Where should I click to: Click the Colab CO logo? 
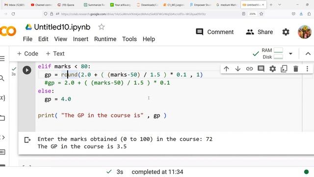pyautogui.click(x=8, y=31)
